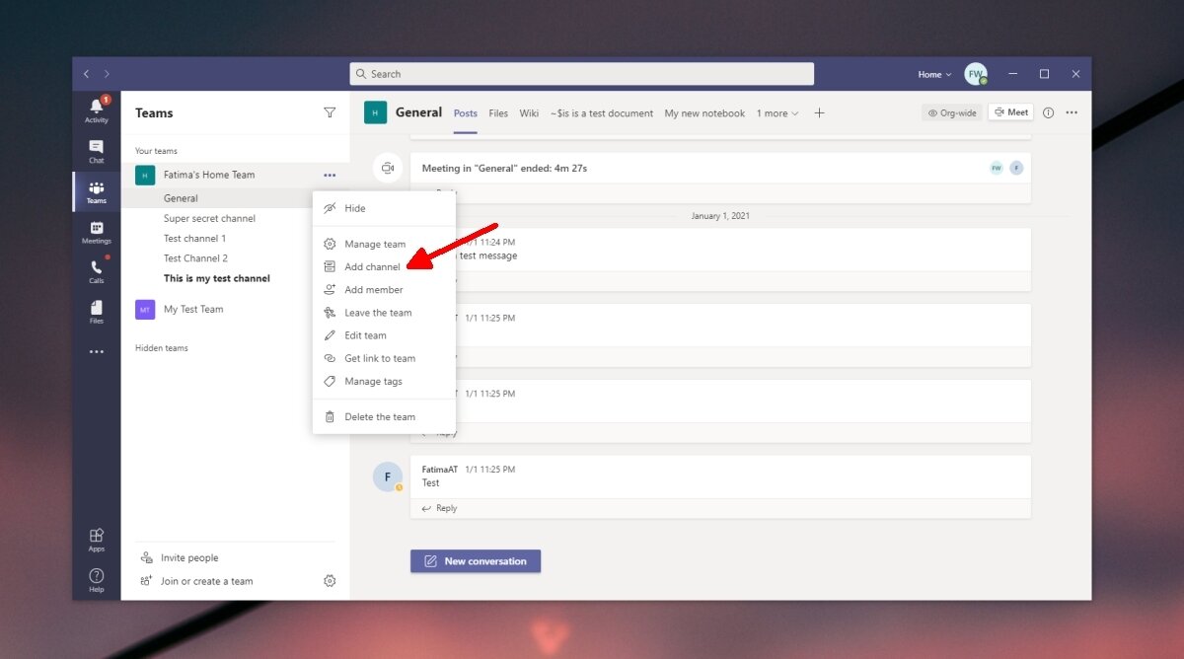The width and height of the screenshot is (1184, 659).
Task: Switch to the Wiki tab
Action: tap(529, 113)
